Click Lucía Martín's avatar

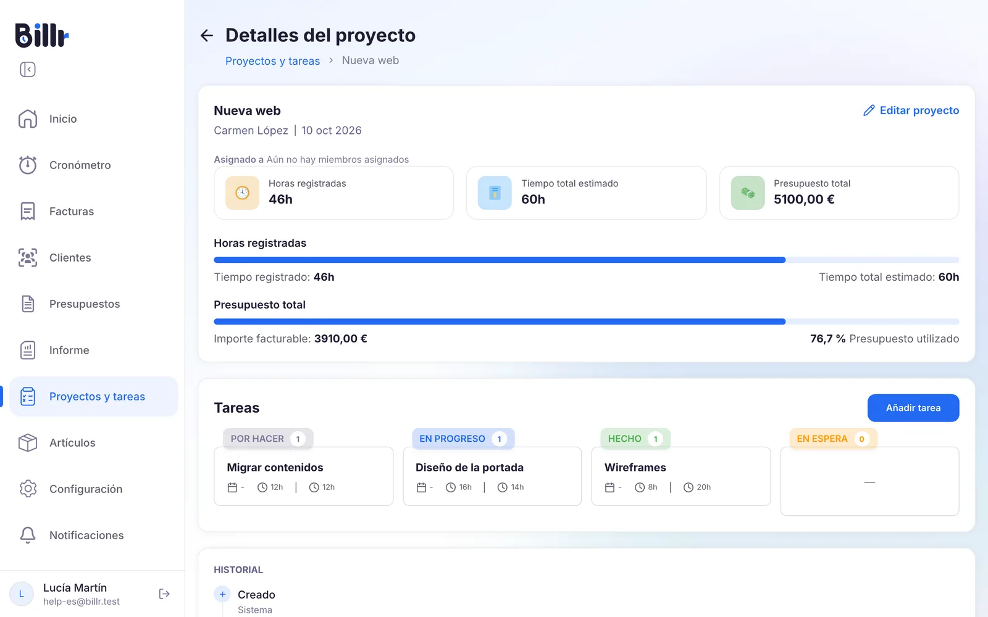(x=22, y=594)
